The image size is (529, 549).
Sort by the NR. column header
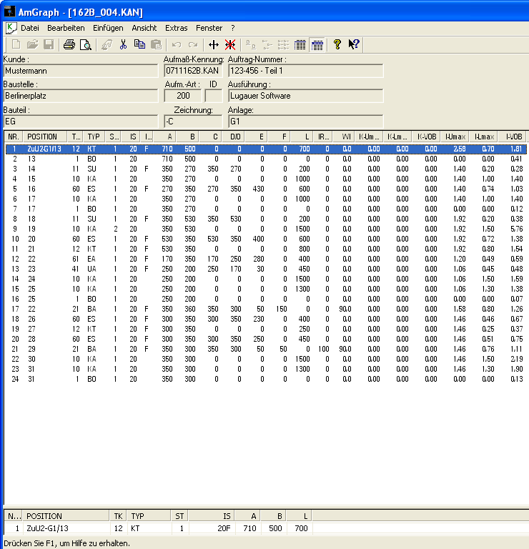14,137
